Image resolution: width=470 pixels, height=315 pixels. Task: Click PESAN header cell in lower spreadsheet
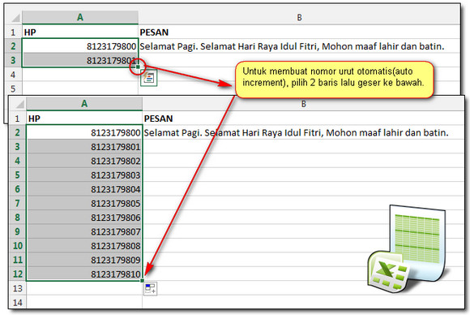303,119
